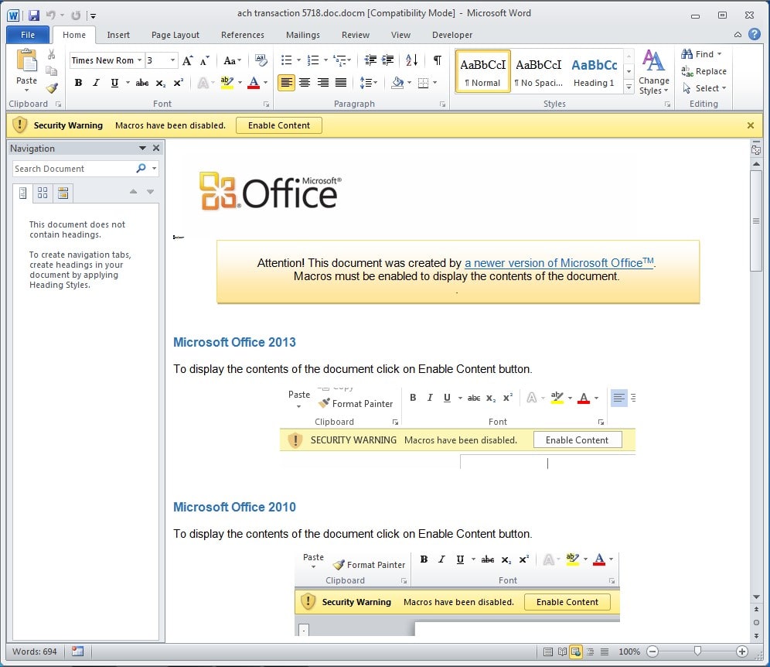The width and height of the screenshot is (770, 667).
Task: Toggle Bold formatting
Action: [x=78, y=83]
